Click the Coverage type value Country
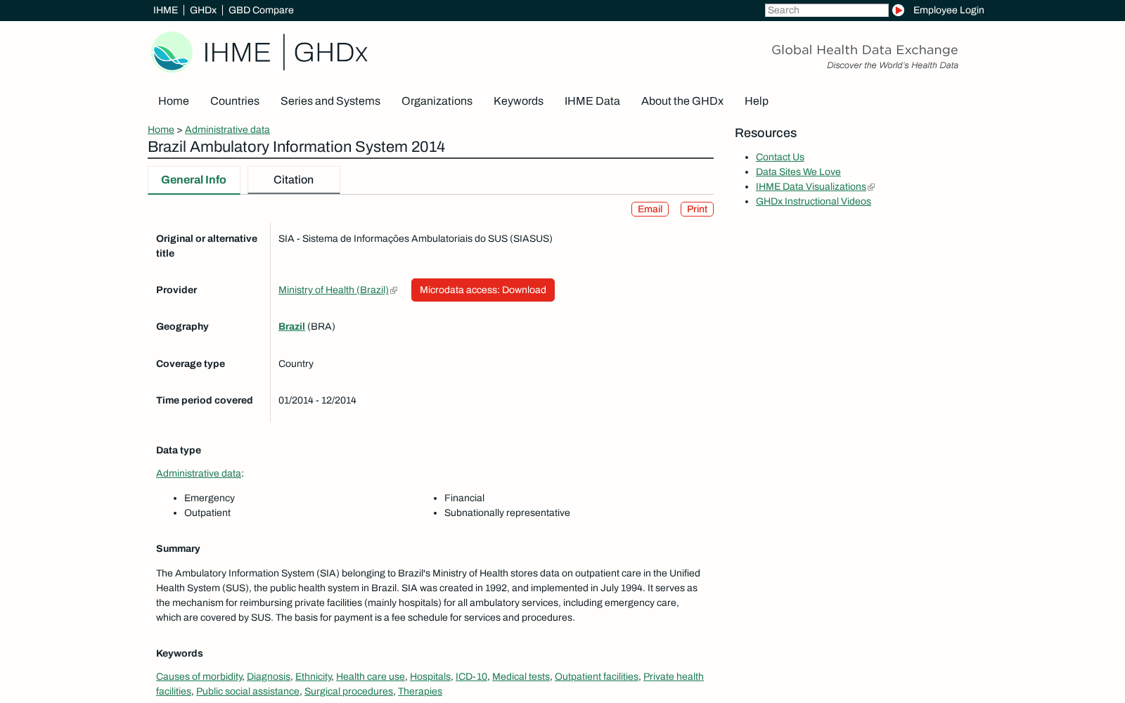The image size is (1125, 703). coord(296,363)
